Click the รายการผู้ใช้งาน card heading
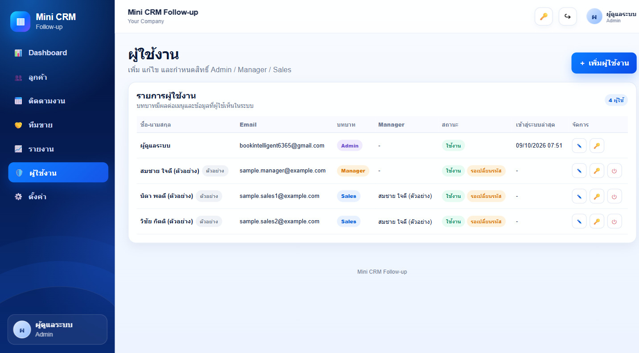 click(166, 95)
